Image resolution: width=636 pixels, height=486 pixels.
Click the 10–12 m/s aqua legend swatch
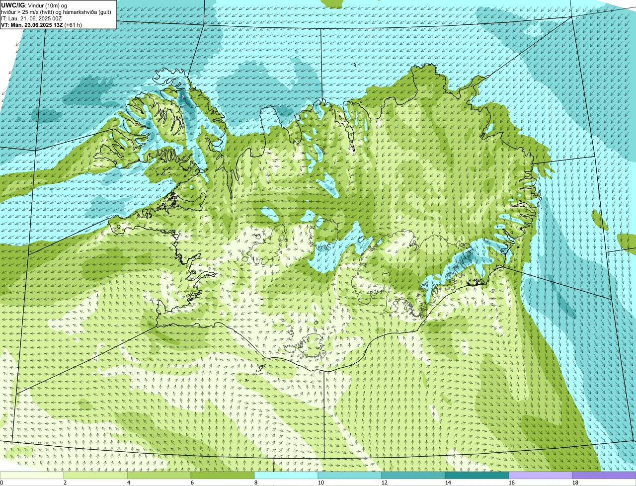click(x=350, y=475)
